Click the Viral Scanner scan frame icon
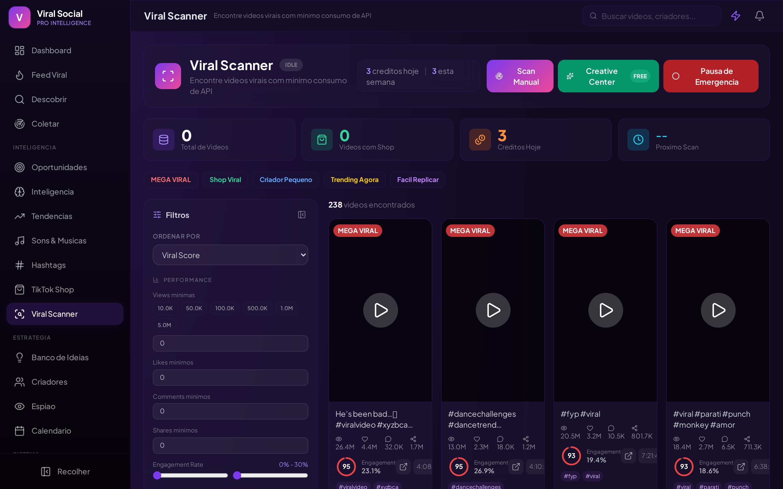Image resolution: width=783 pixels, height=489 pixels. pos(168,76)
